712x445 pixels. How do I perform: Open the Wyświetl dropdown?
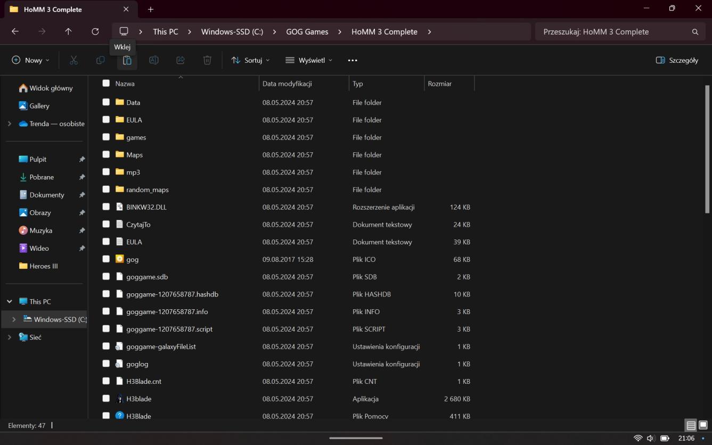coord(308,60)
